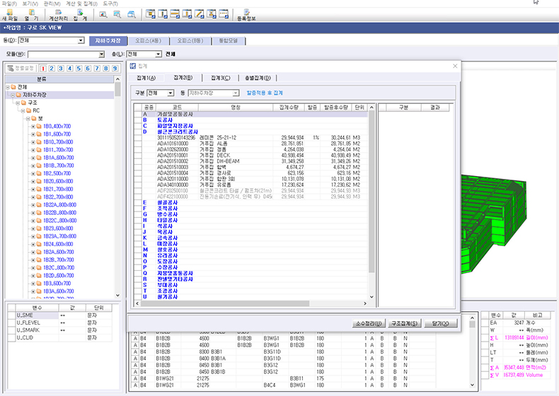Collapse the 전체 root tree node
The height and width of the screenshot is (396, 559).
[8, 87]
